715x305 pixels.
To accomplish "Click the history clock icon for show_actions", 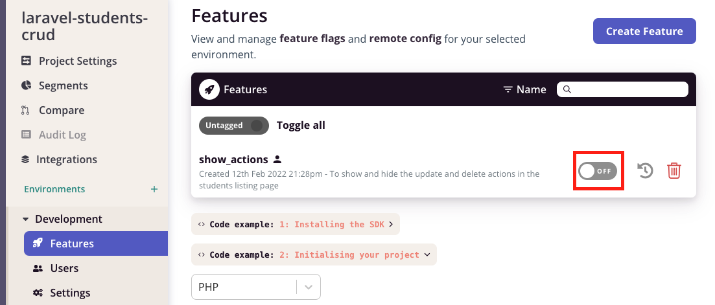I will click(x=645, y=171).
